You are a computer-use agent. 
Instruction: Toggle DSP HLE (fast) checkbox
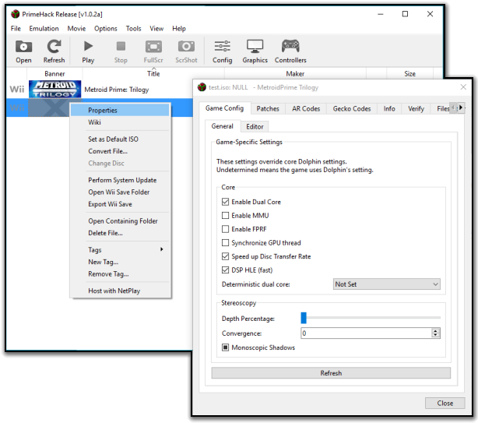pos(225,270)
